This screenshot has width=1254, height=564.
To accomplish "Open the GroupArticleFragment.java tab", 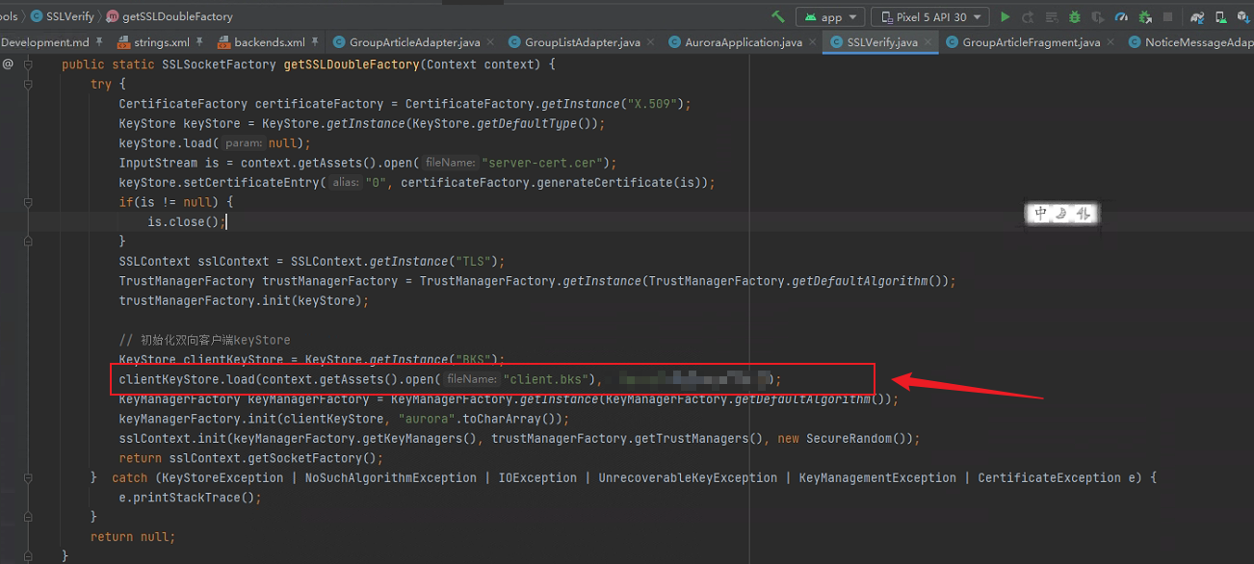I will 1031,42.
